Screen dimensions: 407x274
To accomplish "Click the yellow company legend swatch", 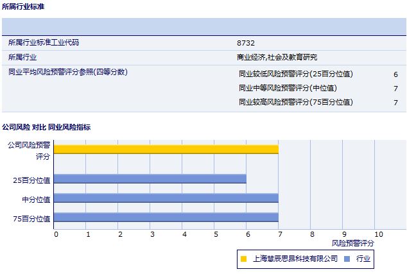I will pyautogui.click(x=243, y=259).
